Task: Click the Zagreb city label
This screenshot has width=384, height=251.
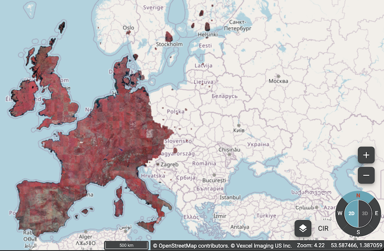Action: click(169, 164)
